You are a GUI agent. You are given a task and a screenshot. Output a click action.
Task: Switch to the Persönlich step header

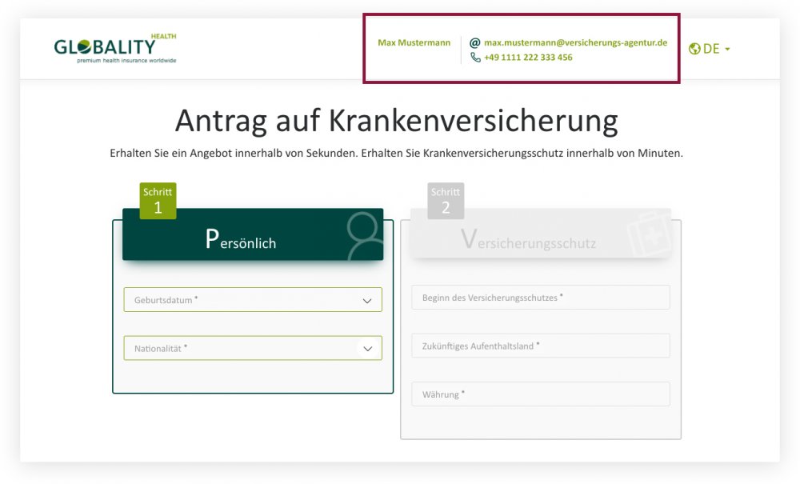[241, 239]
